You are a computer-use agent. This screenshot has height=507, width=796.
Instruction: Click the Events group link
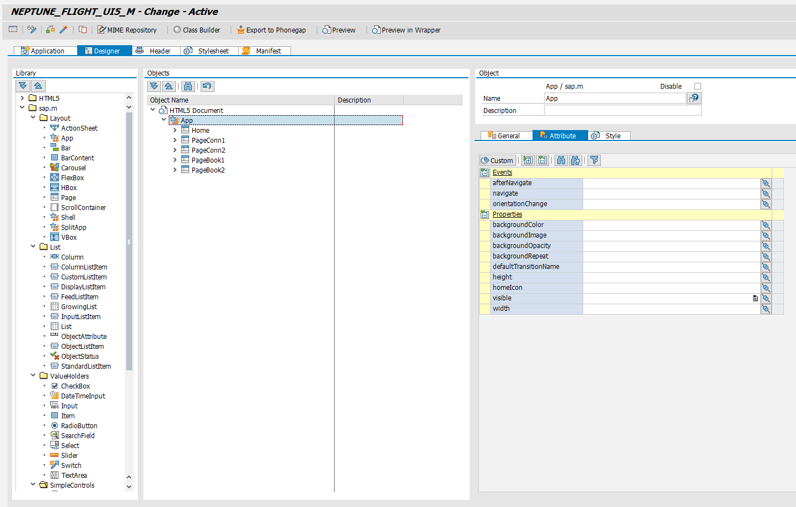(502, 172)
